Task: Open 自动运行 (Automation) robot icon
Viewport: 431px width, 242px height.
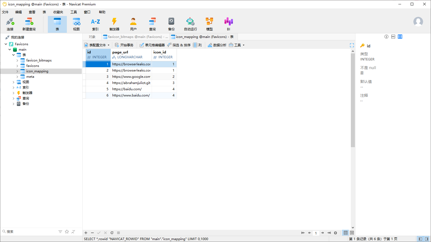Action: pyautogui.click(x=190, y=24)
